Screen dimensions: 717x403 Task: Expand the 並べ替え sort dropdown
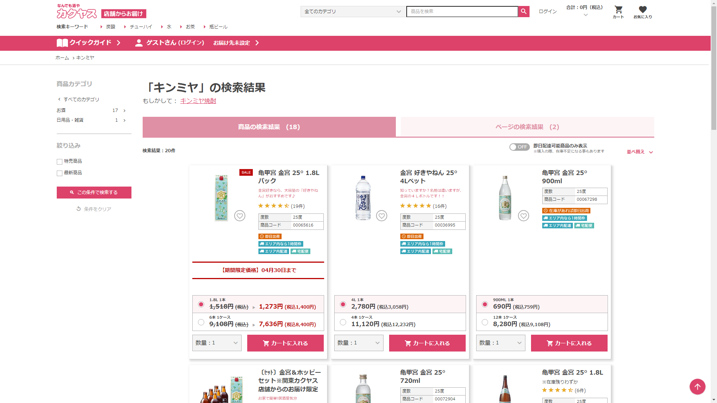640,152
